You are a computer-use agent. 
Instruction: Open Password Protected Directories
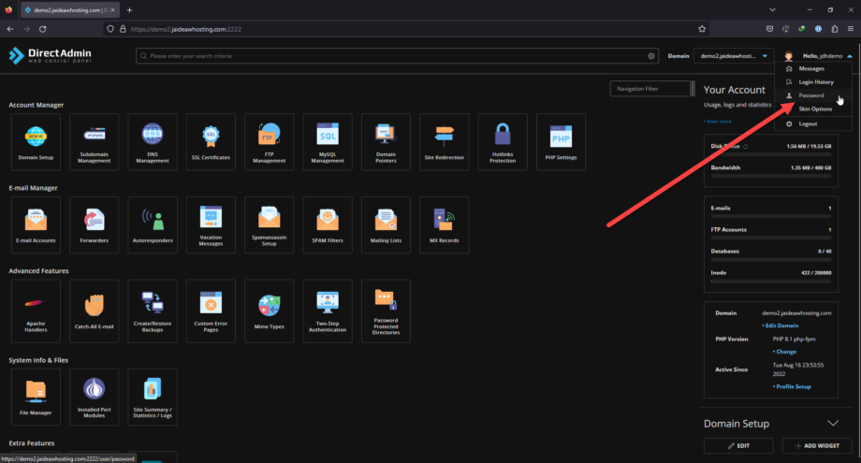click(386, 311)
